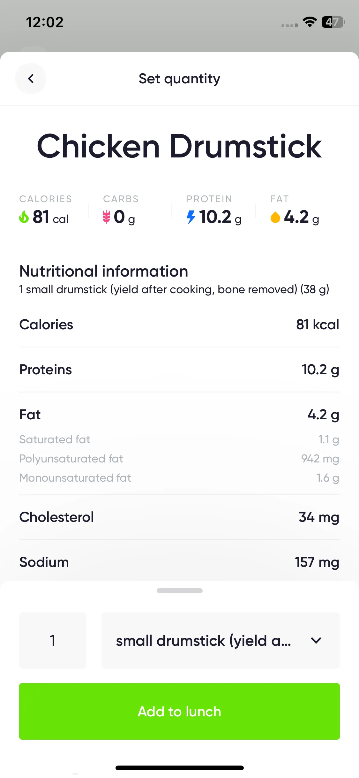Open the serving size dropdown
The image size is (359, 778).
pos(221,641)
